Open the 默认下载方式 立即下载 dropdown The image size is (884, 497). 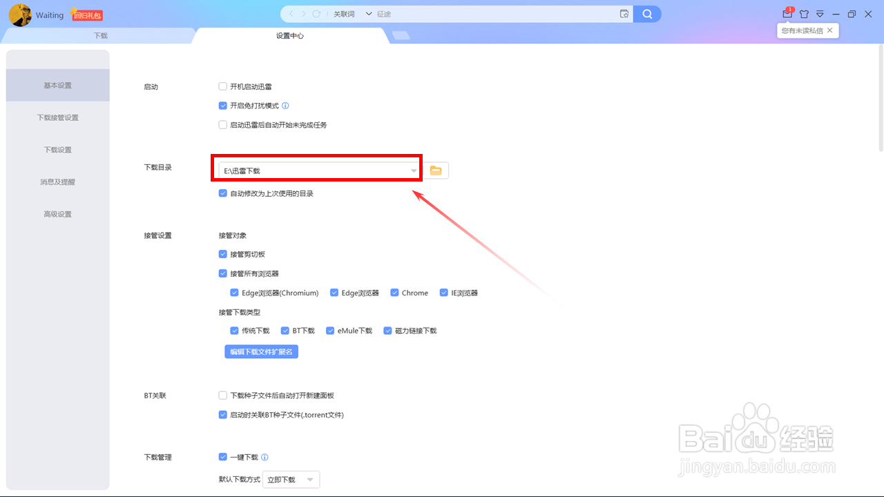291,479
